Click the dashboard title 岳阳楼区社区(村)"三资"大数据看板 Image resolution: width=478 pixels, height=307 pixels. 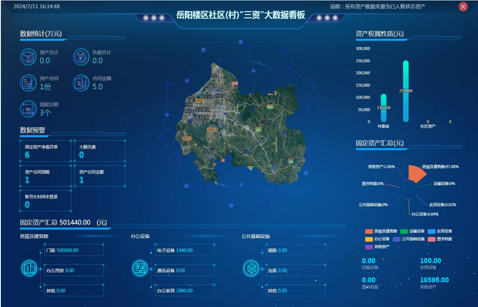[241, 15]
